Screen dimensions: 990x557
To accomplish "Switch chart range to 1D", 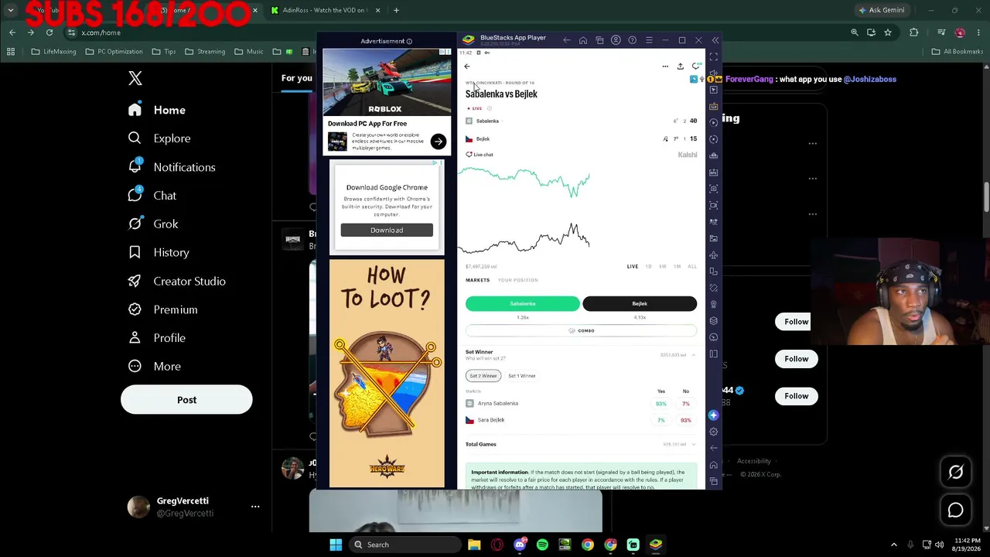I will [x=648, y=266].
